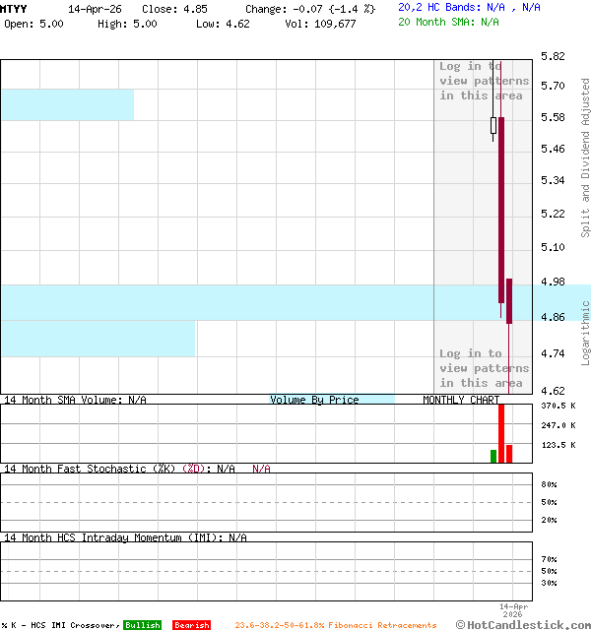Click the small green volume bar
This screenshot has height=630, width=591.
(493, 456)
